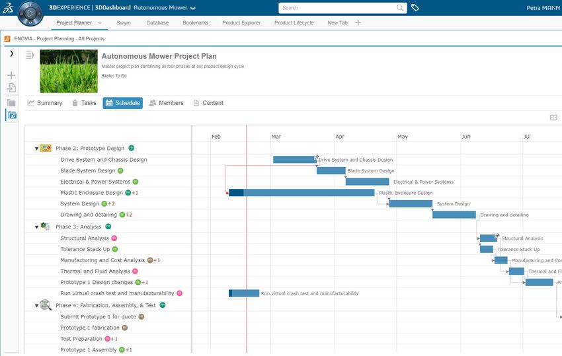The width and height of the screenshot is (562, 356).
Task: Click the grass project thumbnail image
Action: pyautogui.click(x=69, y=71)
